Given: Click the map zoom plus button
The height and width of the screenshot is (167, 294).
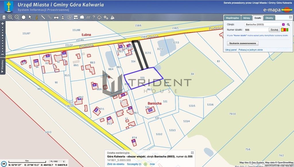Looking at the screenshot, I should coord(3,24).
